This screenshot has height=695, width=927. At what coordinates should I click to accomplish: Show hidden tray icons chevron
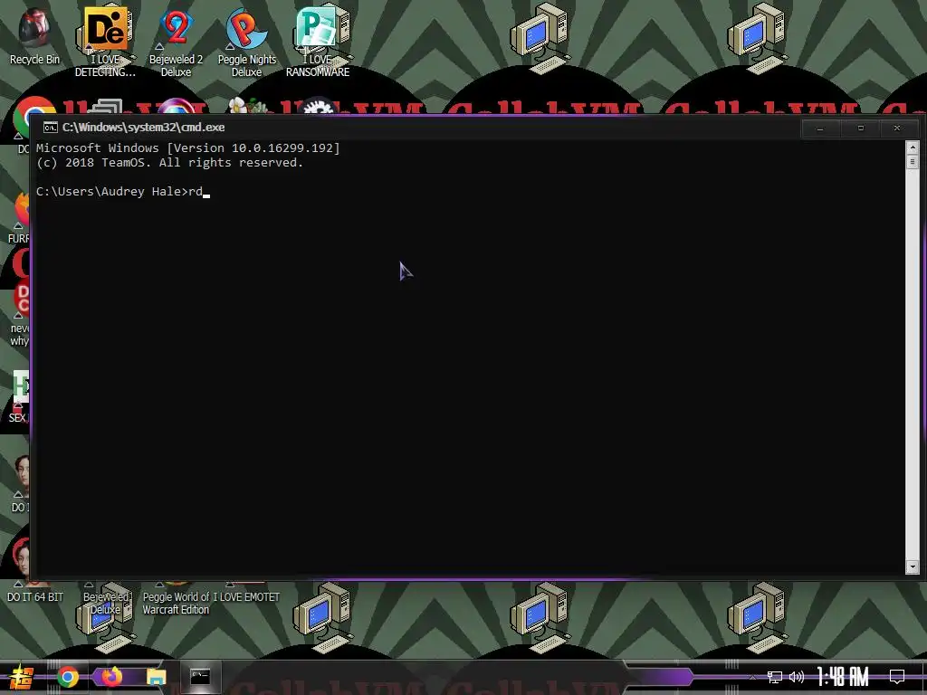(x=752, y=677)
